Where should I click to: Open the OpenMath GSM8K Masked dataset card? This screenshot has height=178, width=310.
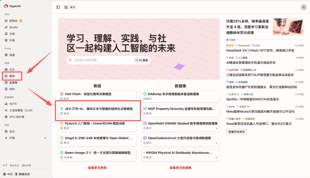[x=180, y=126]
